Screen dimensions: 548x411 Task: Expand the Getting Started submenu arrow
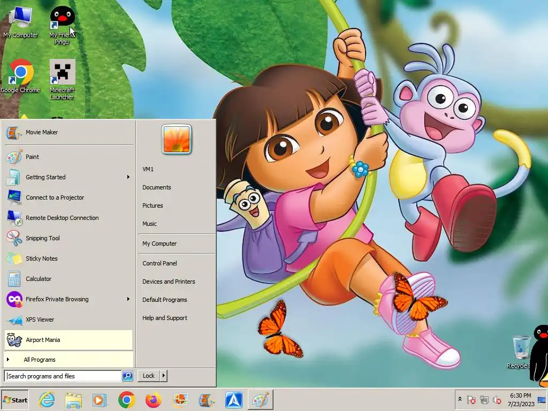[x=128, y=177]
